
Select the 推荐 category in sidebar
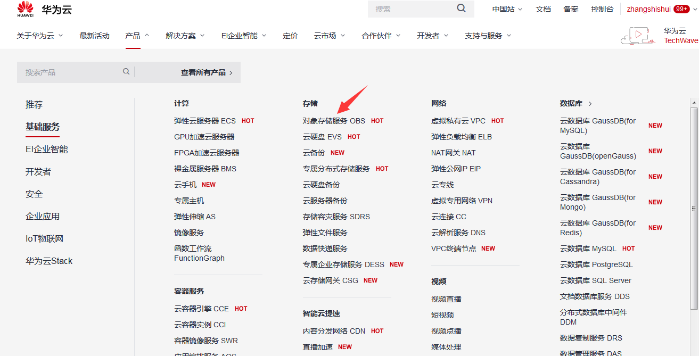pyautogui.click(x=34, y=105)
